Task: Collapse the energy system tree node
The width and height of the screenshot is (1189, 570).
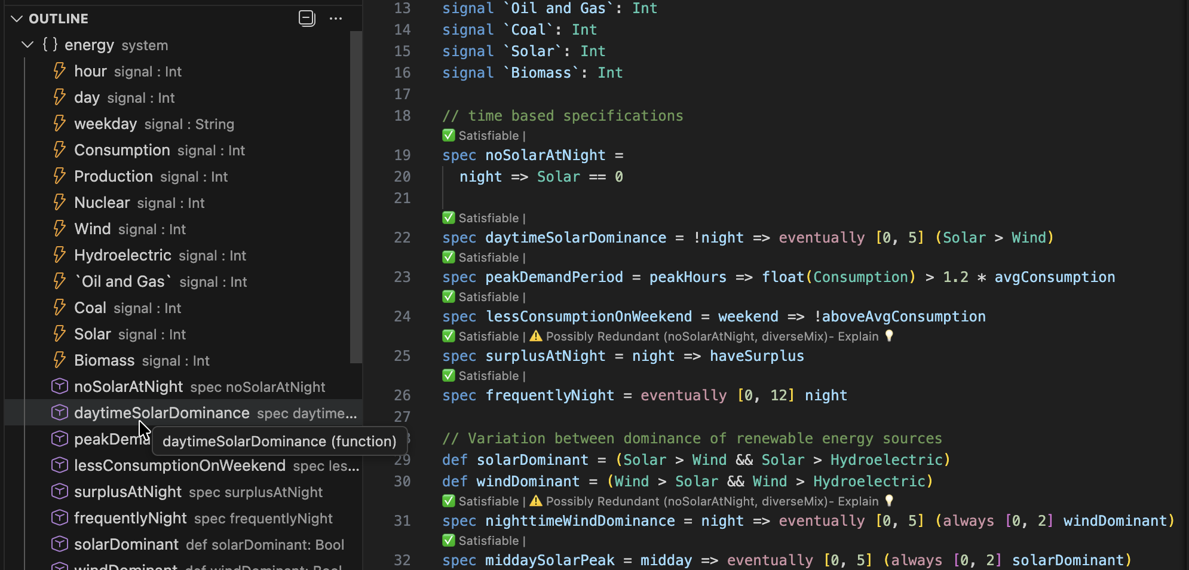Action: point(26,44)
